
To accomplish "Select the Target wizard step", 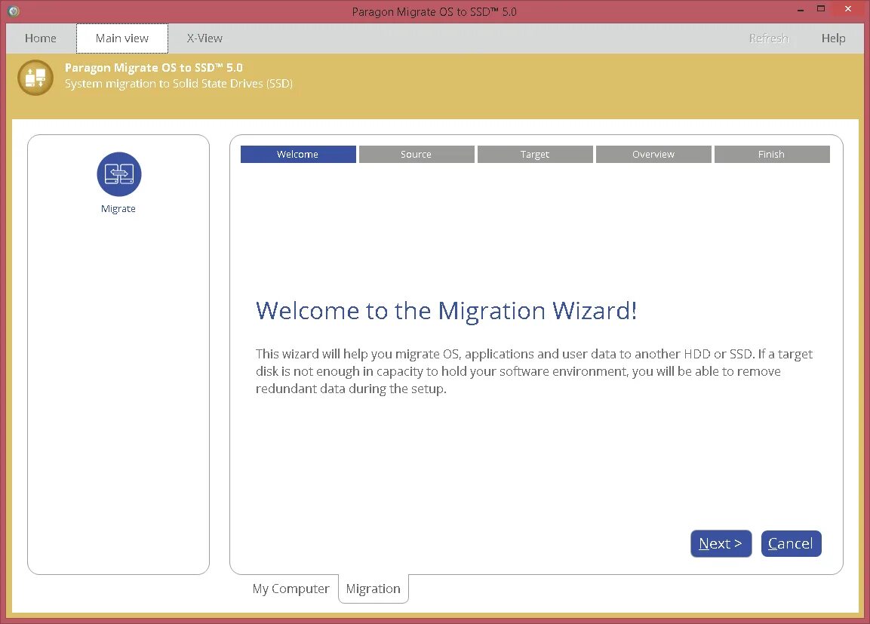I will tap(535, 154).
